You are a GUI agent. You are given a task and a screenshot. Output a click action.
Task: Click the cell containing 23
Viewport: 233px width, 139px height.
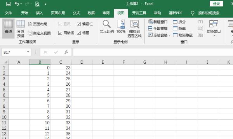[61, 68]
